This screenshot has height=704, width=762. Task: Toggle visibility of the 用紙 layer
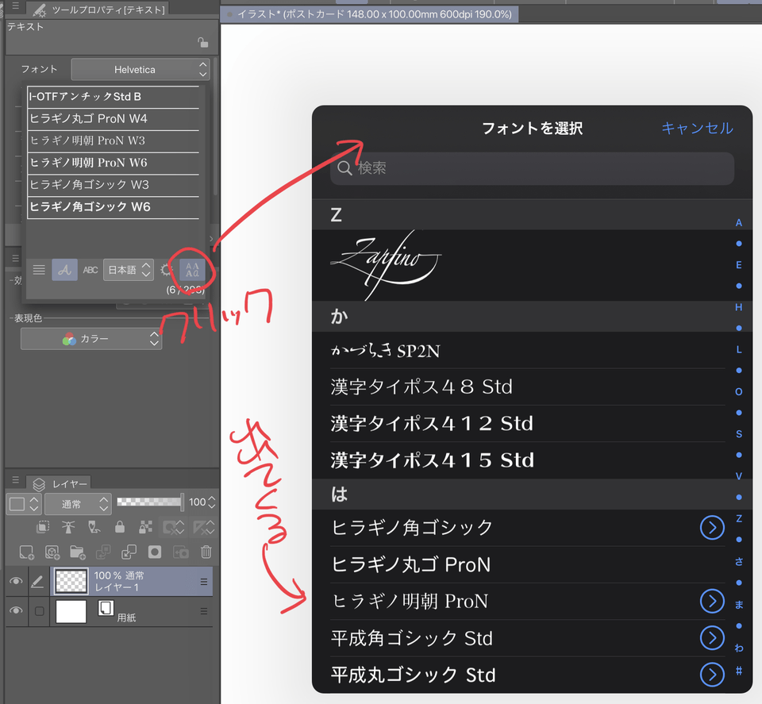click(15, 611)
